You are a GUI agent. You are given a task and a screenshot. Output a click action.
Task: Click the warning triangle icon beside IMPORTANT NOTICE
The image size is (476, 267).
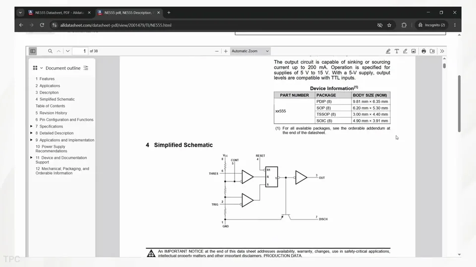[151, 253]
